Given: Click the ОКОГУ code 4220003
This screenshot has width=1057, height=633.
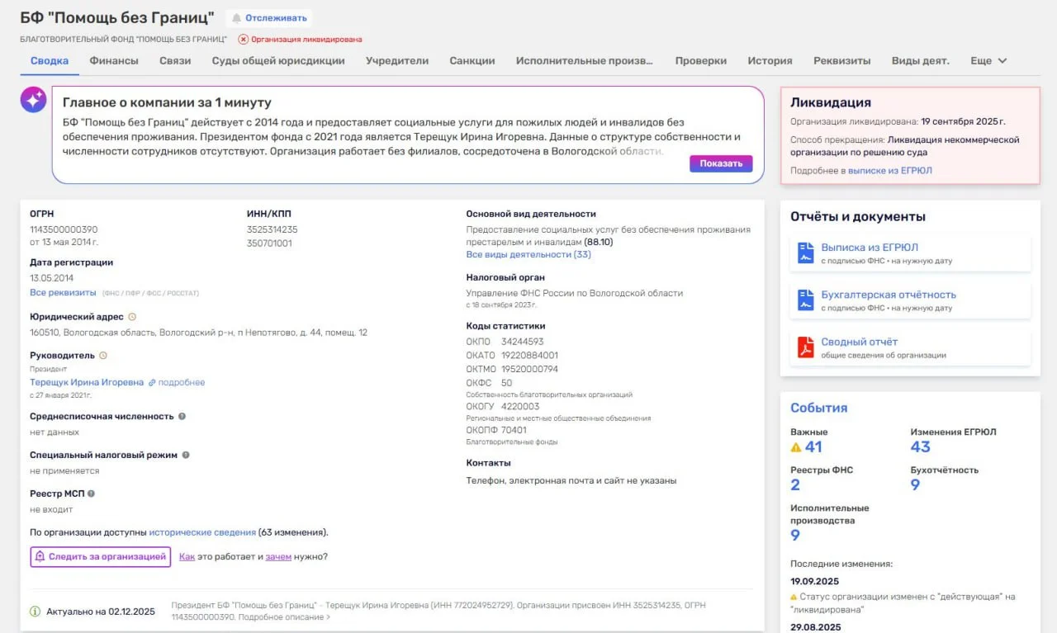Looking at the screenshot, I should [x=520, y=406].
